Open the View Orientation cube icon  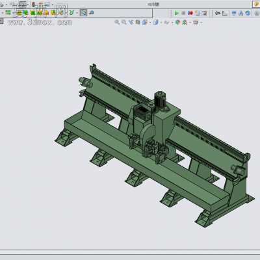point(144,22)
